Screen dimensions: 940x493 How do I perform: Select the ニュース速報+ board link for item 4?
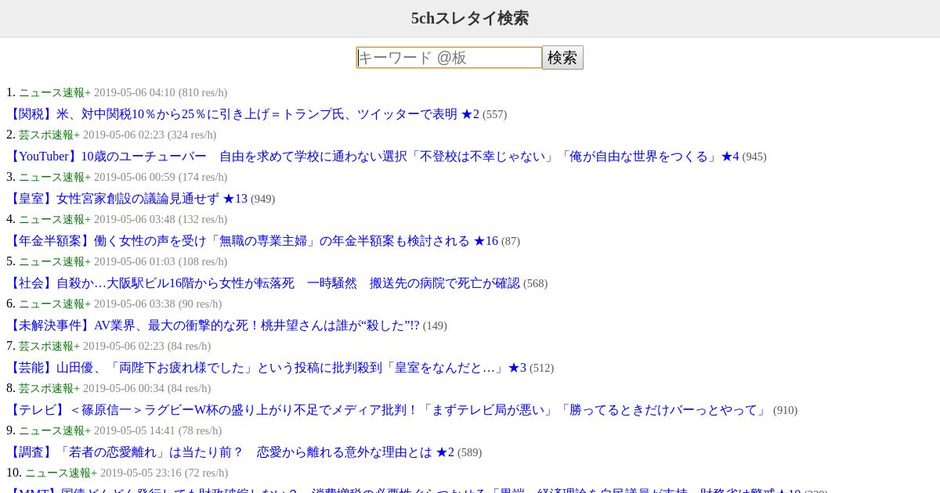click(x=55, y=220)
